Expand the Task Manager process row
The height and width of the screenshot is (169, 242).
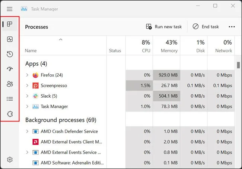[x=27, y=107]
